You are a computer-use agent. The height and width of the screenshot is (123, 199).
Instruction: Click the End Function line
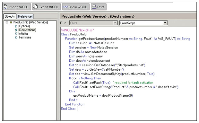[x=74, y=104]
